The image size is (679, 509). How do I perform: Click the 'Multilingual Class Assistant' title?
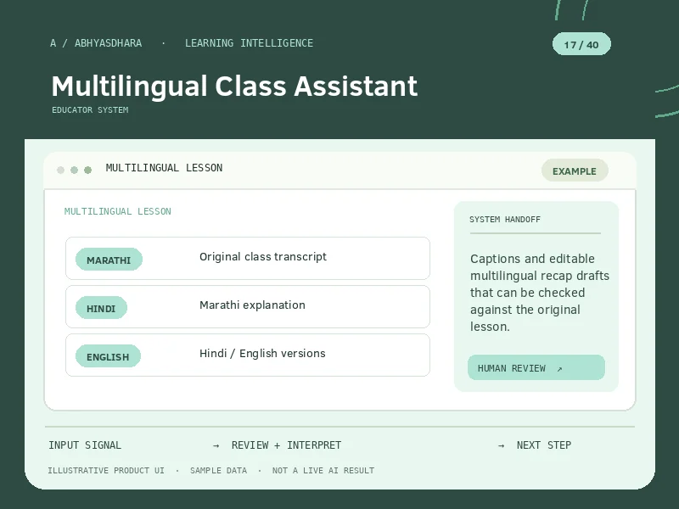[234, 86]
